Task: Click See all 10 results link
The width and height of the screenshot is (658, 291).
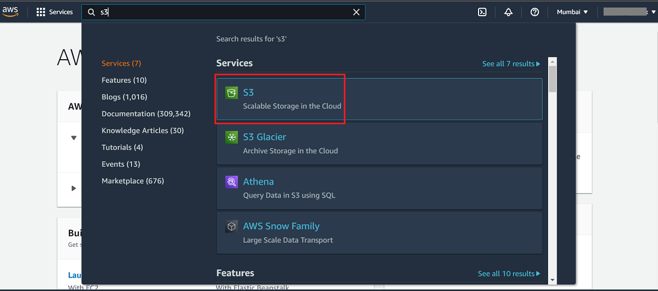Action: 509,273
